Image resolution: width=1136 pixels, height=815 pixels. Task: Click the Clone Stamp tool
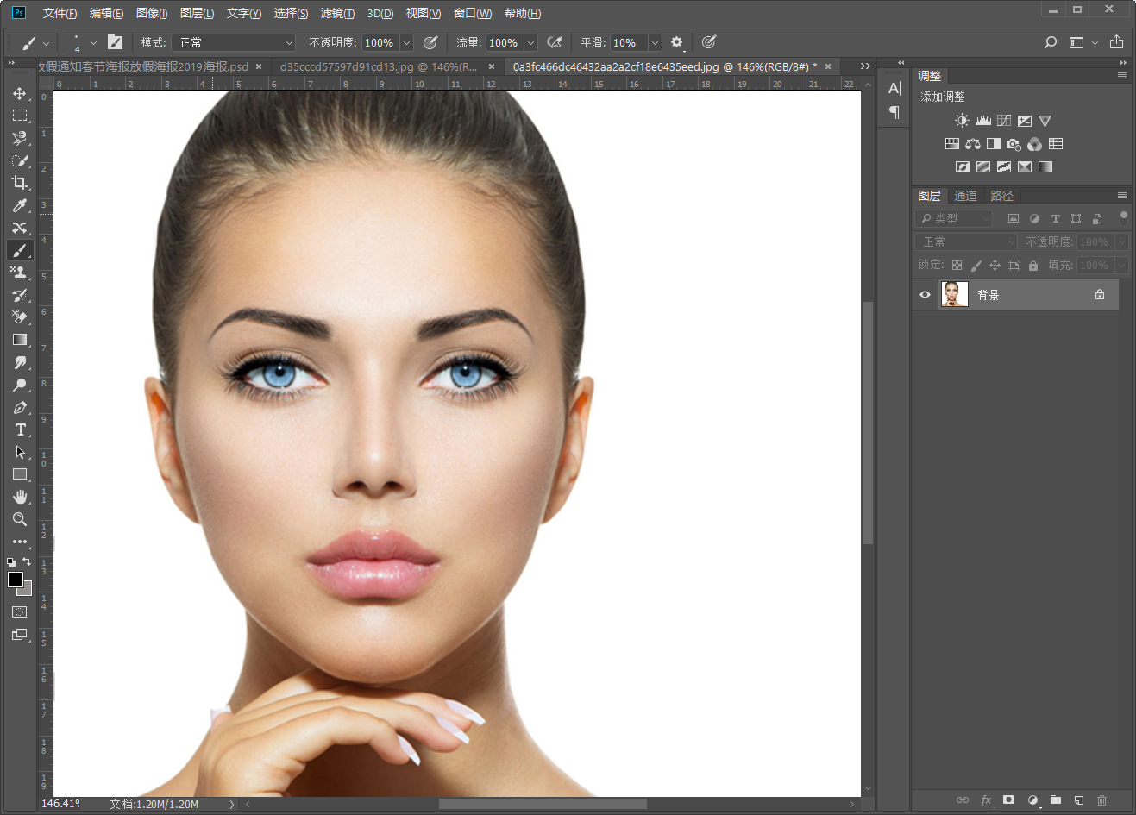pyautogui.click(x=19, y=273)
